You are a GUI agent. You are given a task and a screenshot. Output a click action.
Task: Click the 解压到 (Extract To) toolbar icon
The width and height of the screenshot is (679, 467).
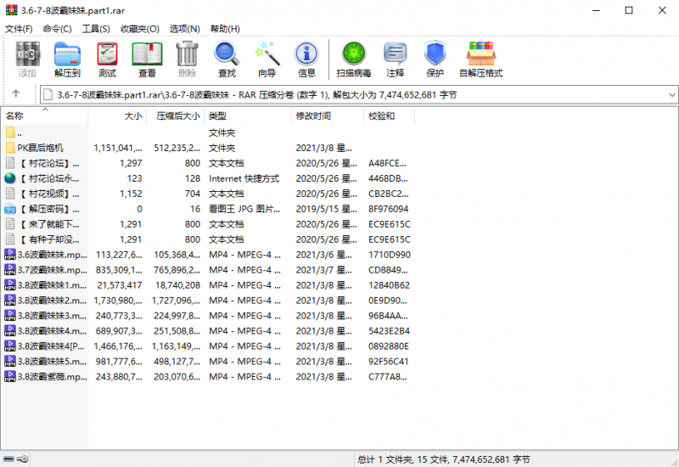pos(67,58)
